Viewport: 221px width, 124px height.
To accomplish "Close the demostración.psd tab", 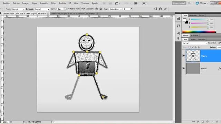I will (97, 14).
